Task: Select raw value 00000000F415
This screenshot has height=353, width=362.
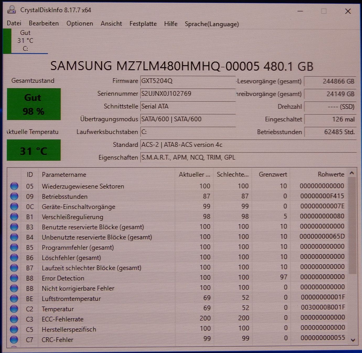Action: click(322, 196)
